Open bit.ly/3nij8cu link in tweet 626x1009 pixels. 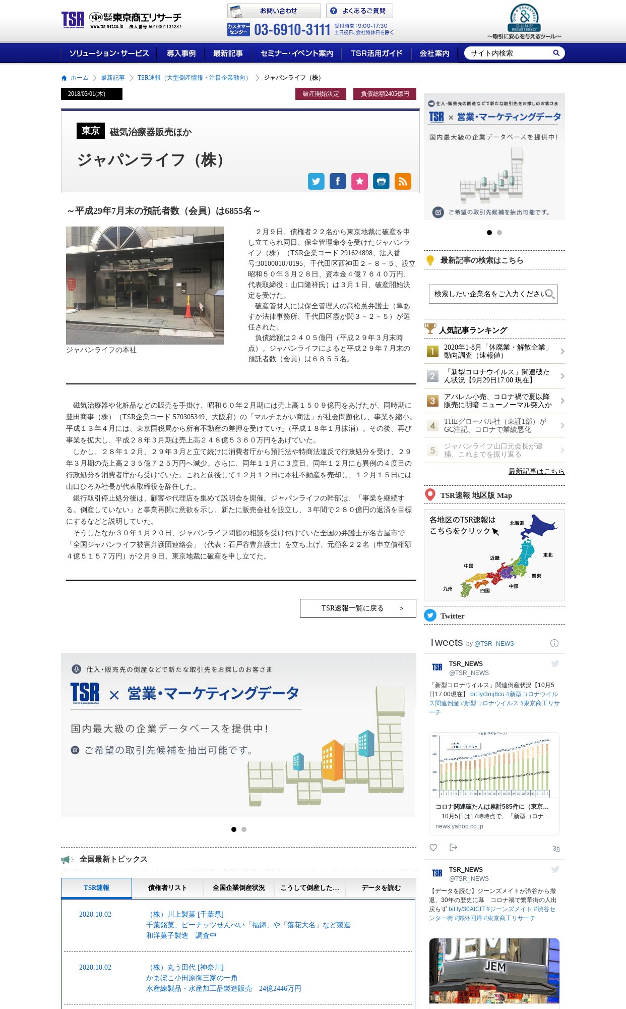coord(487,694)
